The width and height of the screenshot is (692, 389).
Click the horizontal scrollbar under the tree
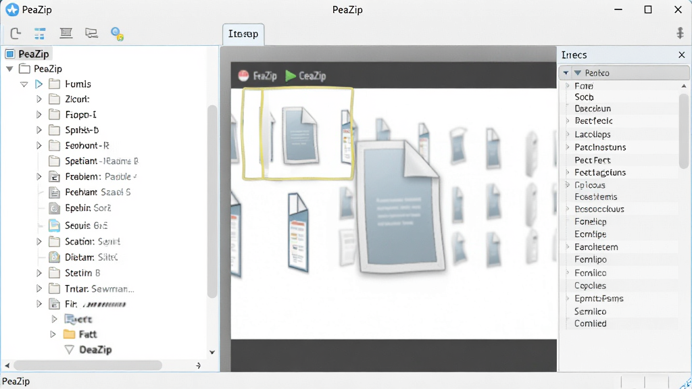87,365
